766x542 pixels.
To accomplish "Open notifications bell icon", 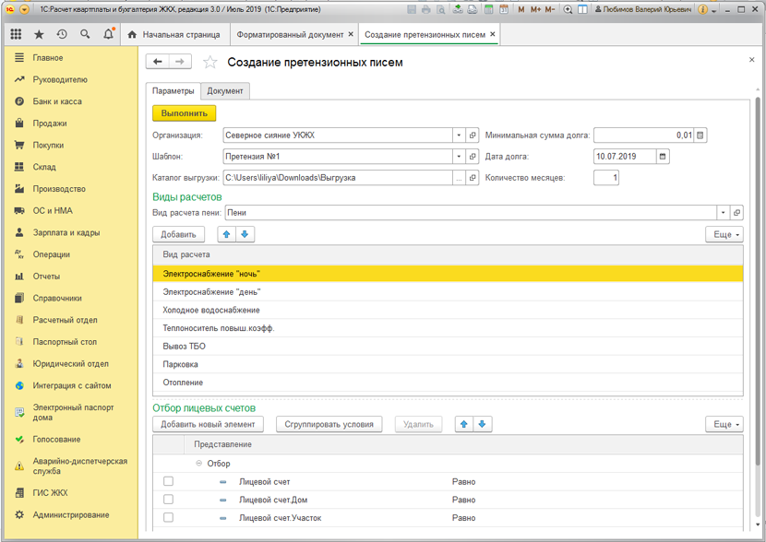I will (x=108, y=34).
